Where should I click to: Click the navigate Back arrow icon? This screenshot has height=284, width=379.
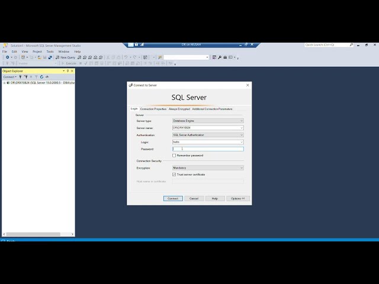8,57
